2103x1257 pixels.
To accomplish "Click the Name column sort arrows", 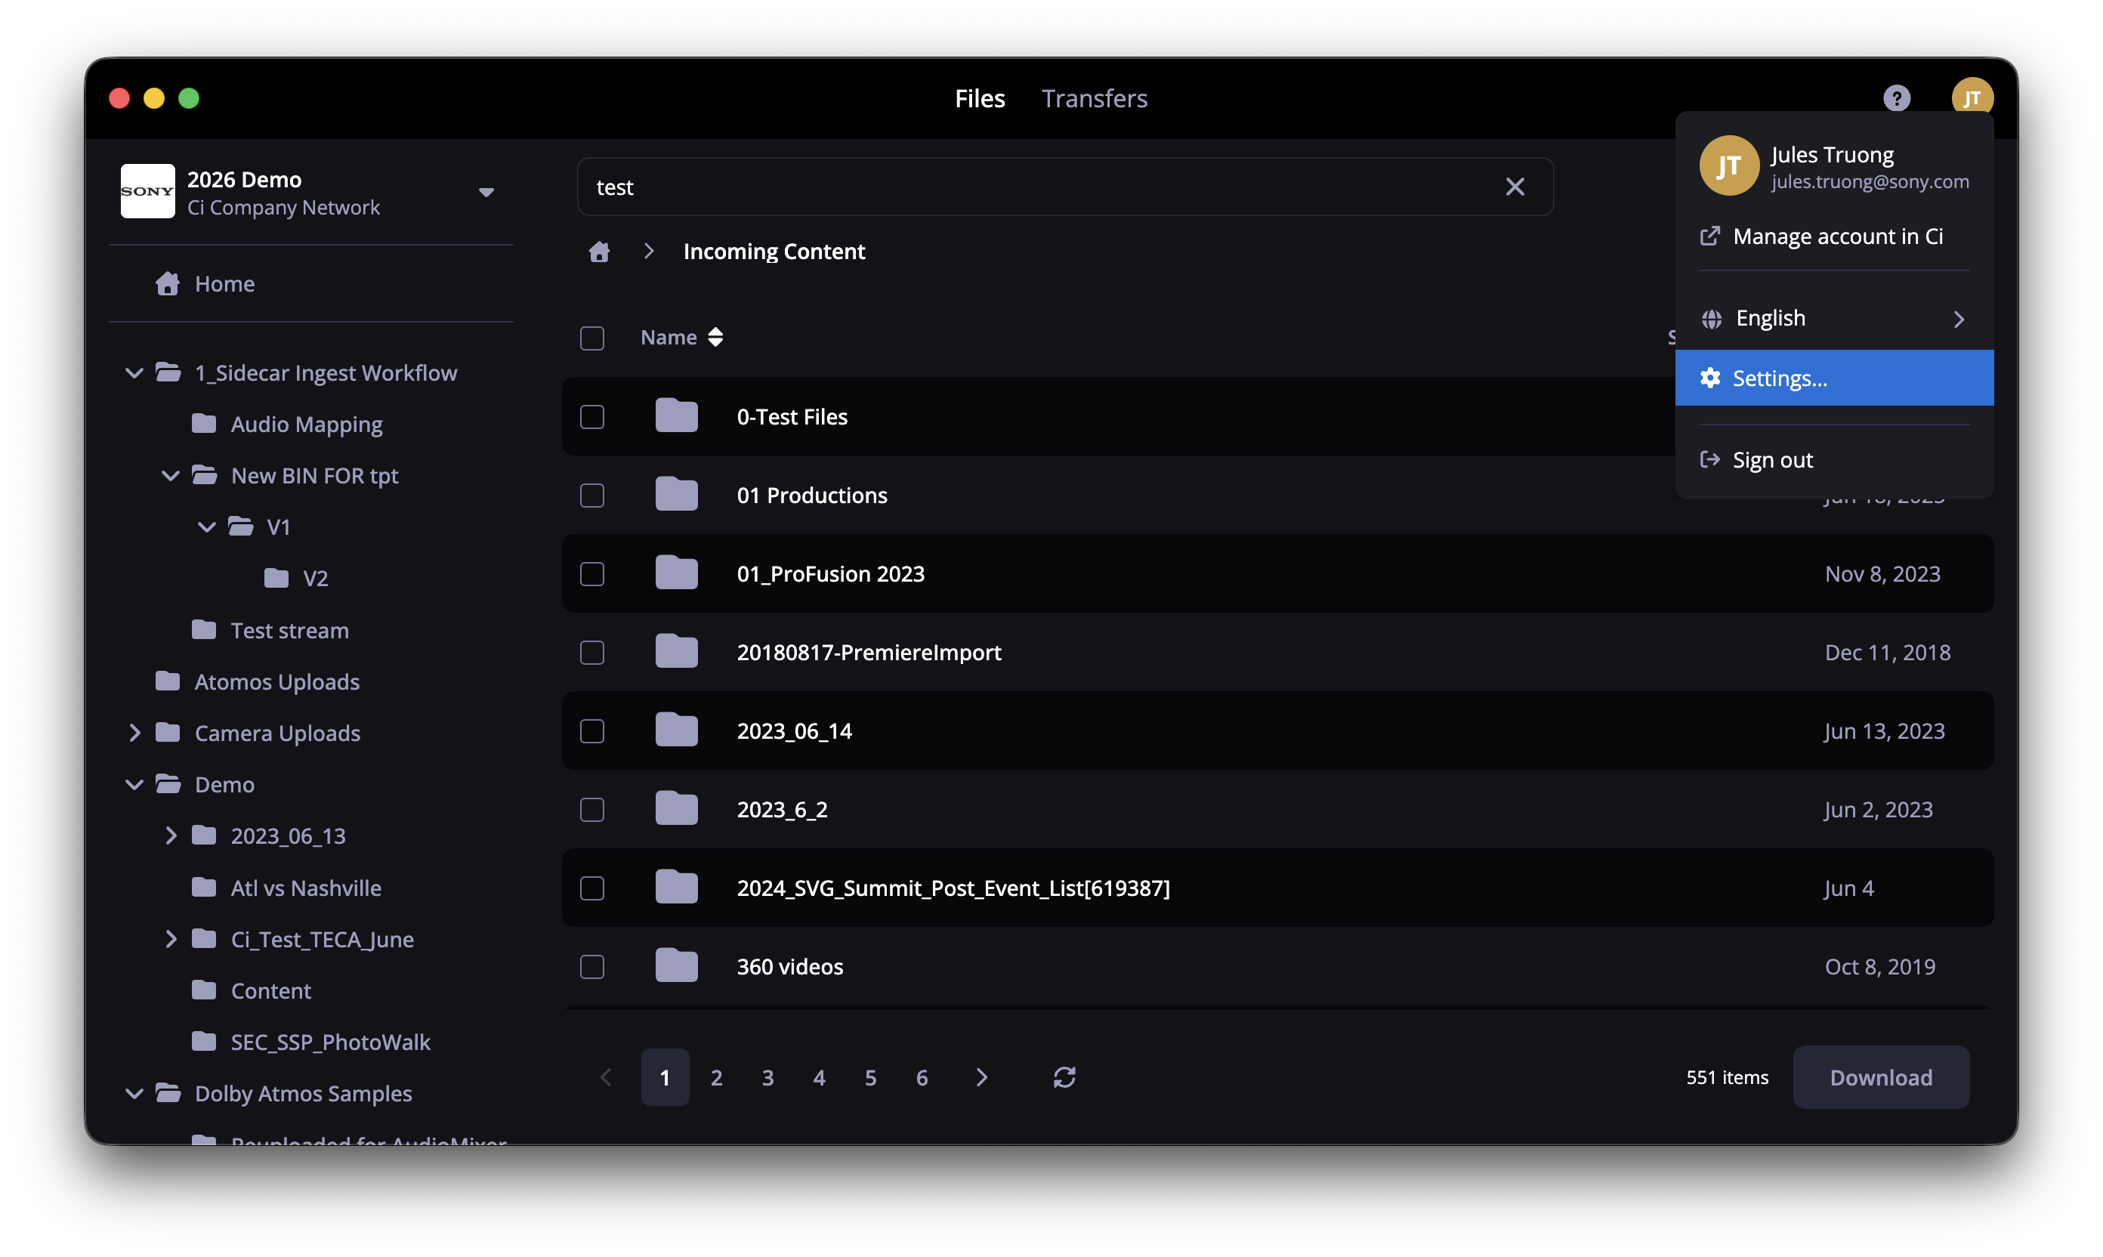I will pos(715,337).
